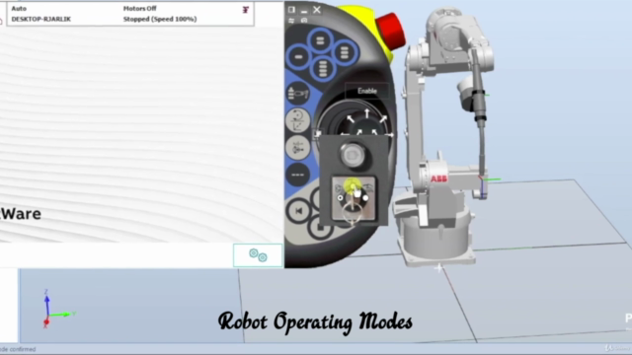Viewport: 632px width, 355px height.
Task: Click the camera snapshot icon on pendant window
Action: 304,20
